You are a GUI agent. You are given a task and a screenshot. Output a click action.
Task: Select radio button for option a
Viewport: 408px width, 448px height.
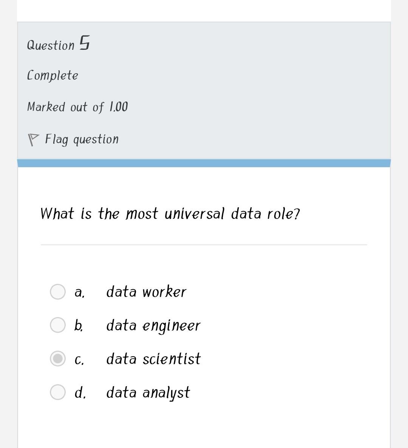pos(57,291)
